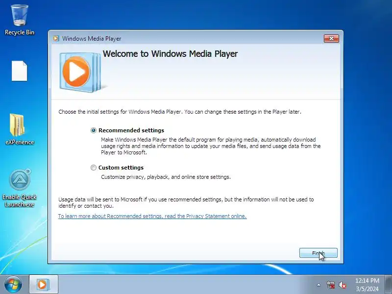
Task: Open the network status tray icon
Action: click(330, 285)
